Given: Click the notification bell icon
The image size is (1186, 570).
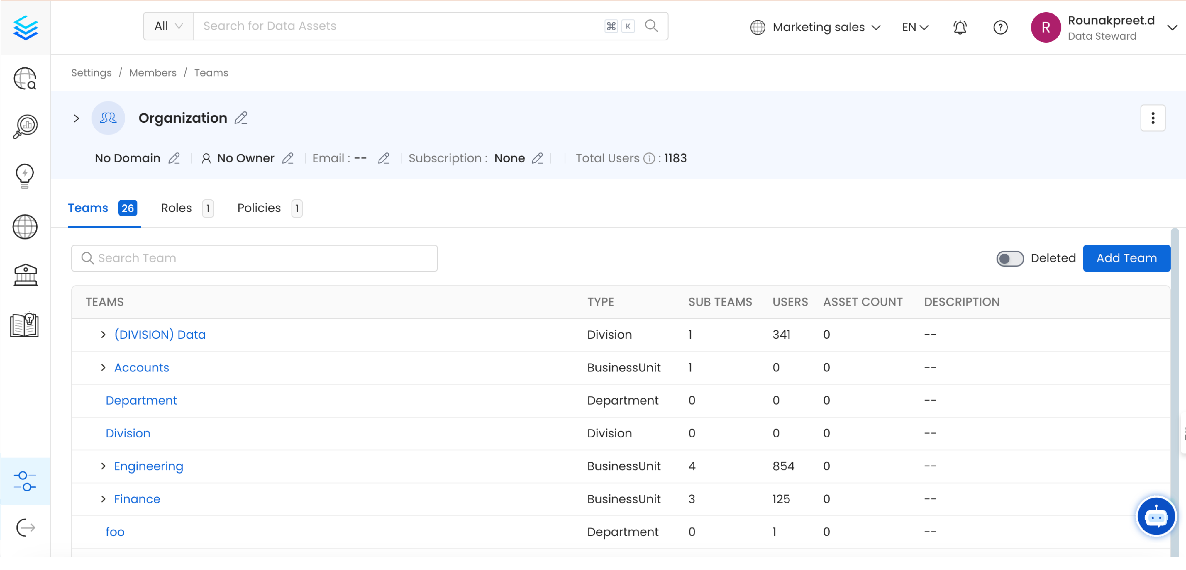Looking at the screenshot, I should (x=960, y=27).
